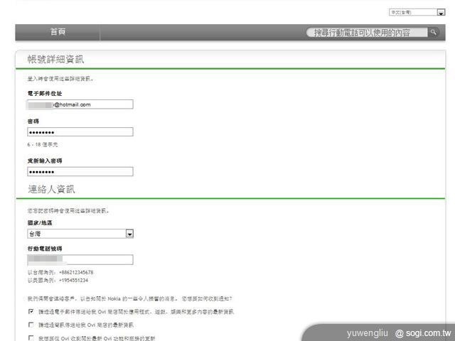This screenshot has width=455, height=341.
Task: Select the example number +1954551234
Action: 73,281
